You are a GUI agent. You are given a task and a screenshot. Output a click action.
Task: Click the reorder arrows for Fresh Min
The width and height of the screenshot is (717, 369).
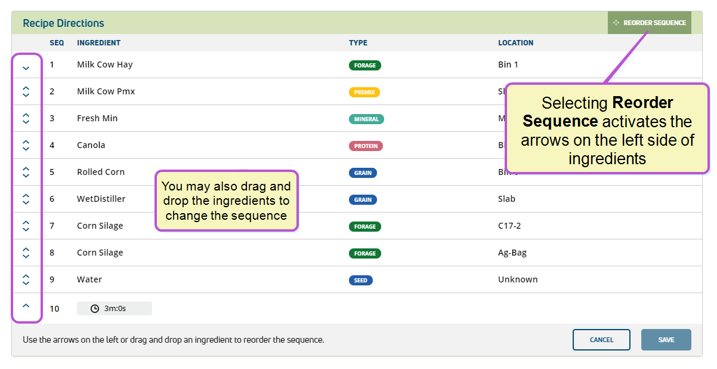(x=26, y=118)
